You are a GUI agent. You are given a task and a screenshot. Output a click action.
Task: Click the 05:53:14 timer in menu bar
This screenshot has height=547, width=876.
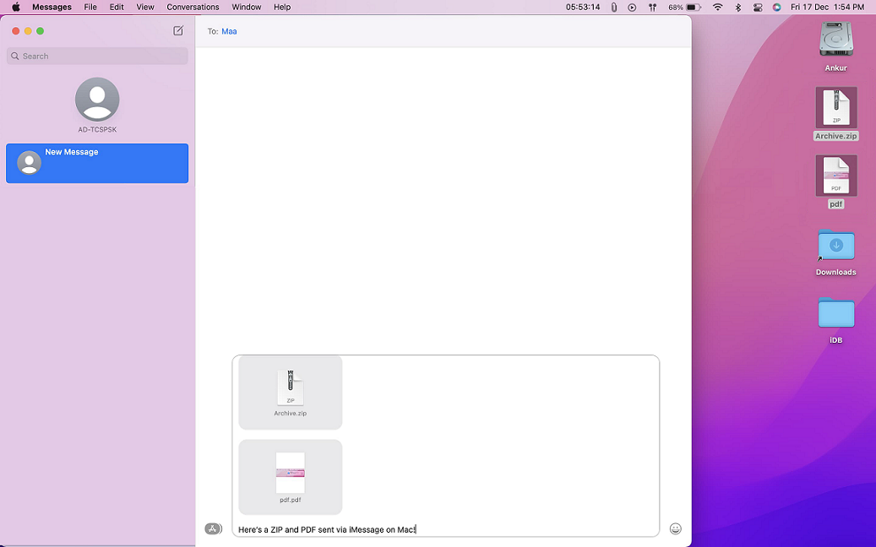pos(583,8)
